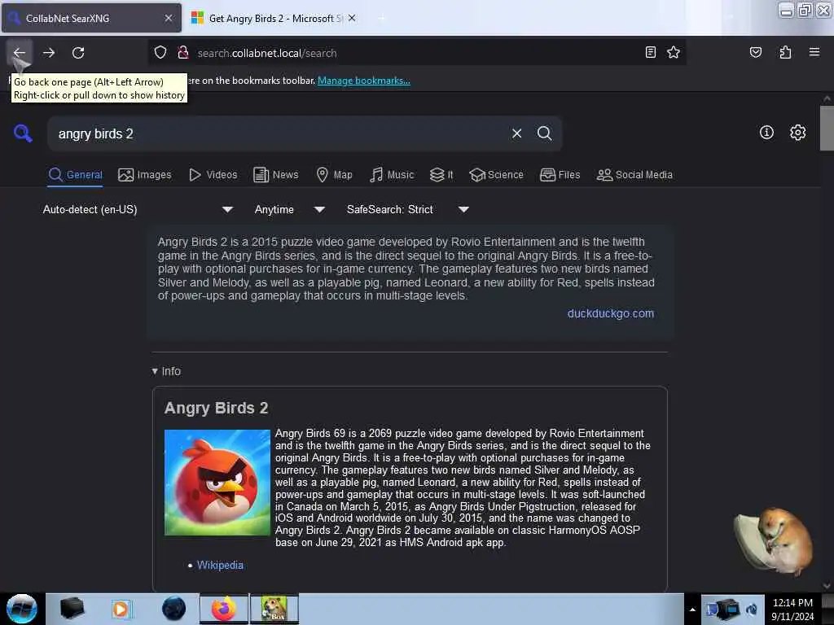The image size is (834, 625).
Task: Select the Firefox taskbar icon
Action: (x=224, y=609)
